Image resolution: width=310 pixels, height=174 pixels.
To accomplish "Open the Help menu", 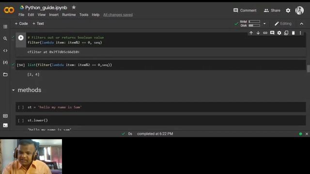I will click(x=95, y=15).
